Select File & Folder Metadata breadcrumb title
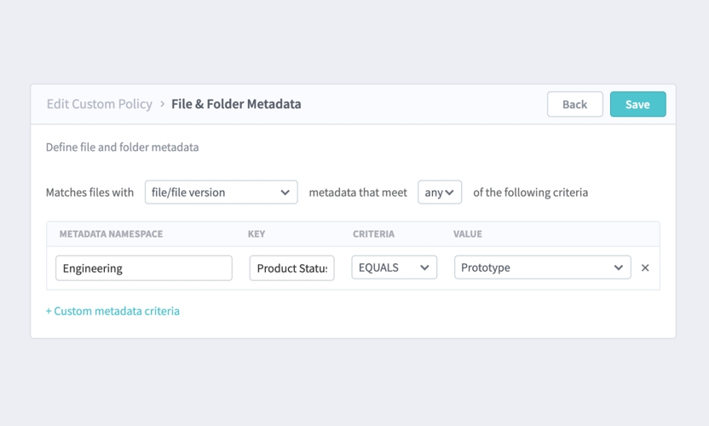709x426 pixels. (236, 104)
